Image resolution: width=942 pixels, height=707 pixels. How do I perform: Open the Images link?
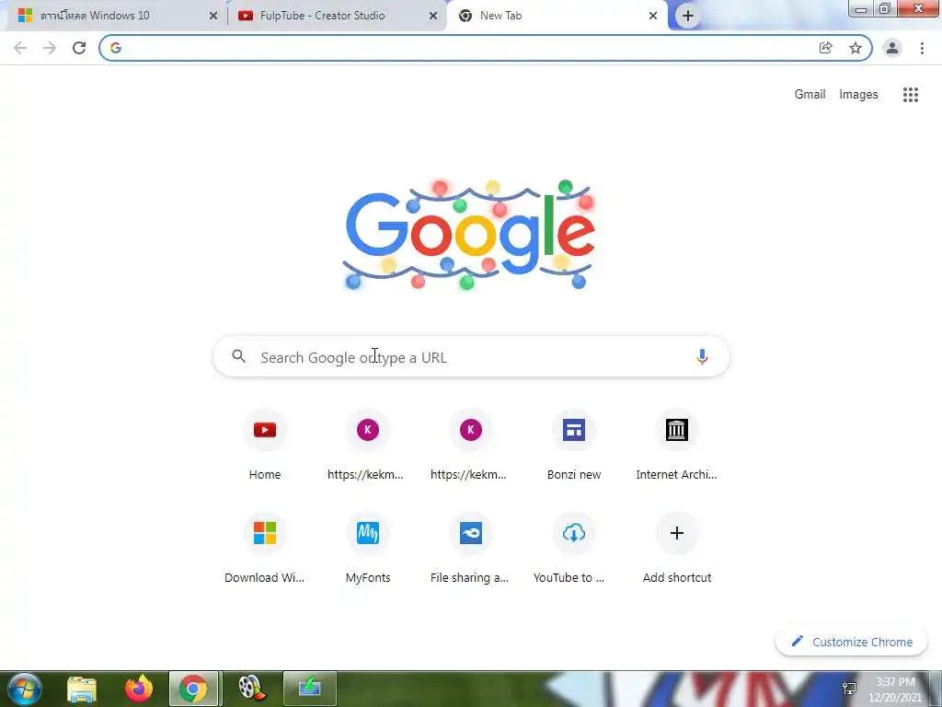[x=858, y=95]
